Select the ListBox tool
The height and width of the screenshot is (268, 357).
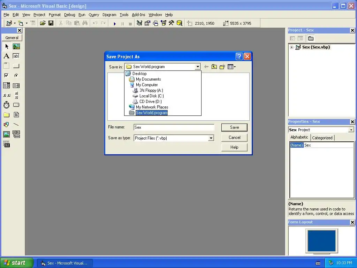coord(16,85)
